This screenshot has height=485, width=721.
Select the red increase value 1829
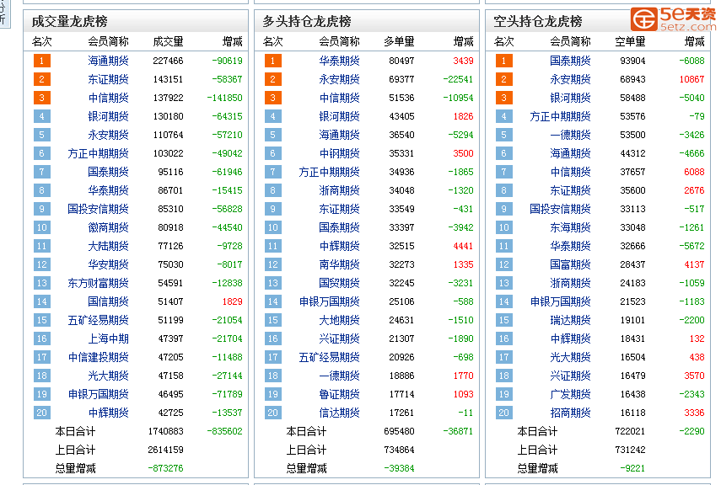pos(232,301)
